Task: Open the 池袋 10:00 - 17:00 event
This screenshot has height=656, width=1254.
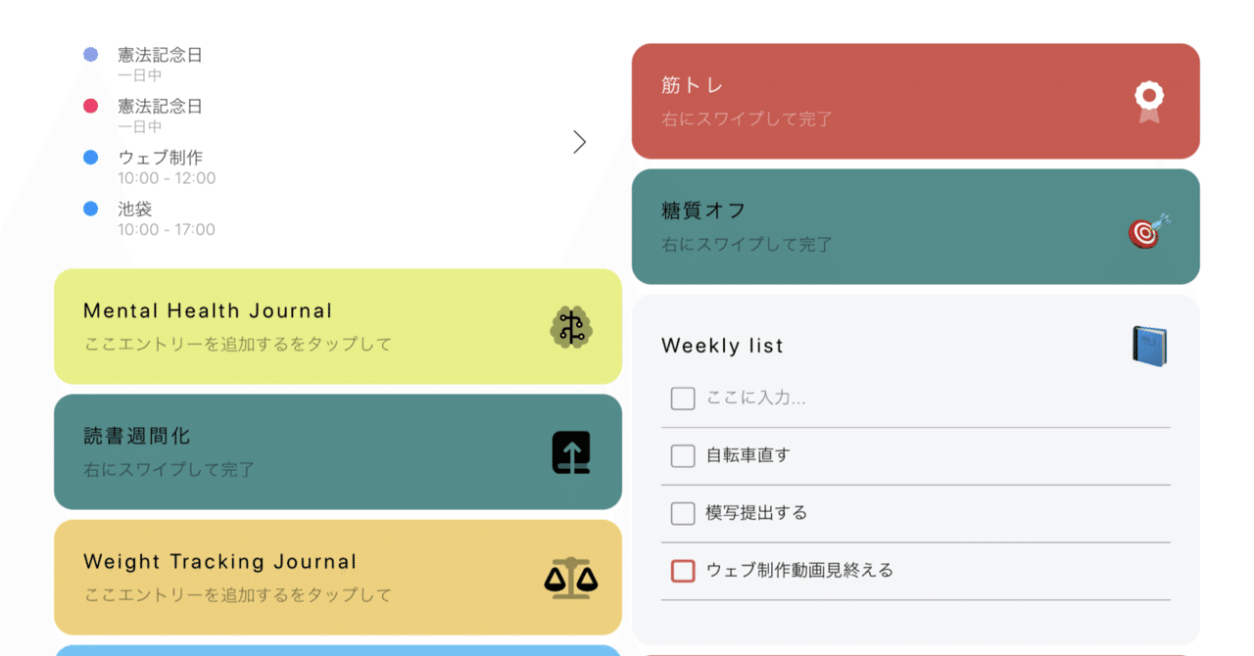Action: pyautogui.click(x=166, y=218)
